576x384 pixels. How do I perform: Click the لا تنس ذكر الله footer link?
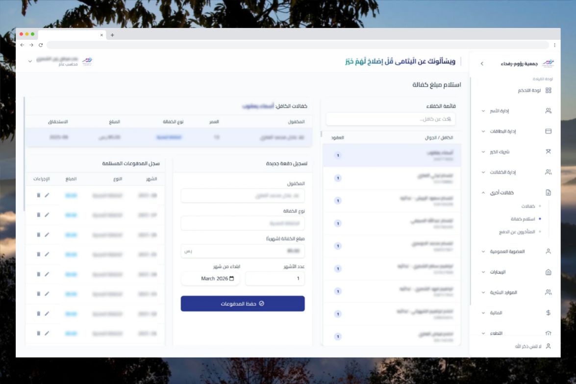(528, 347)
